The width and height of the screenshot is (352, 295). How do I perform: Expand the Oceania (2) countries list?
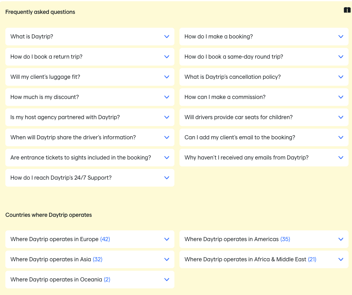point(90,280)
